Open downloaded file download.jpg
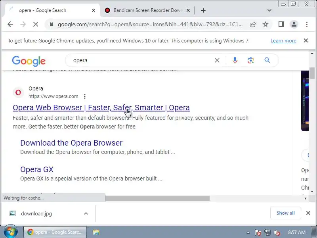 [x=36, y=213]
